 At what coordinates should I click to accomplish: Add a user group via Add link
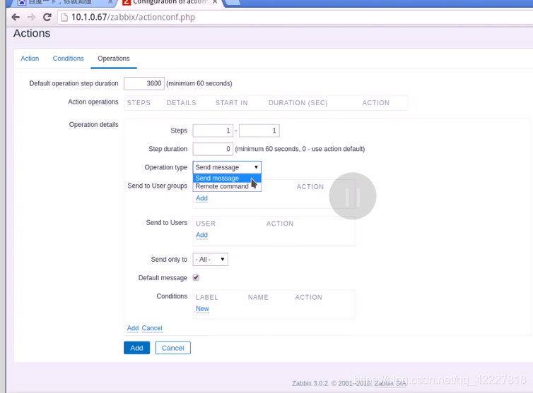201,198
